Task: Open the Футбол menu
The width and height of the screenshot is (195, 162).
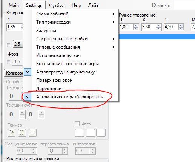Action: click(x=57, y=5)
